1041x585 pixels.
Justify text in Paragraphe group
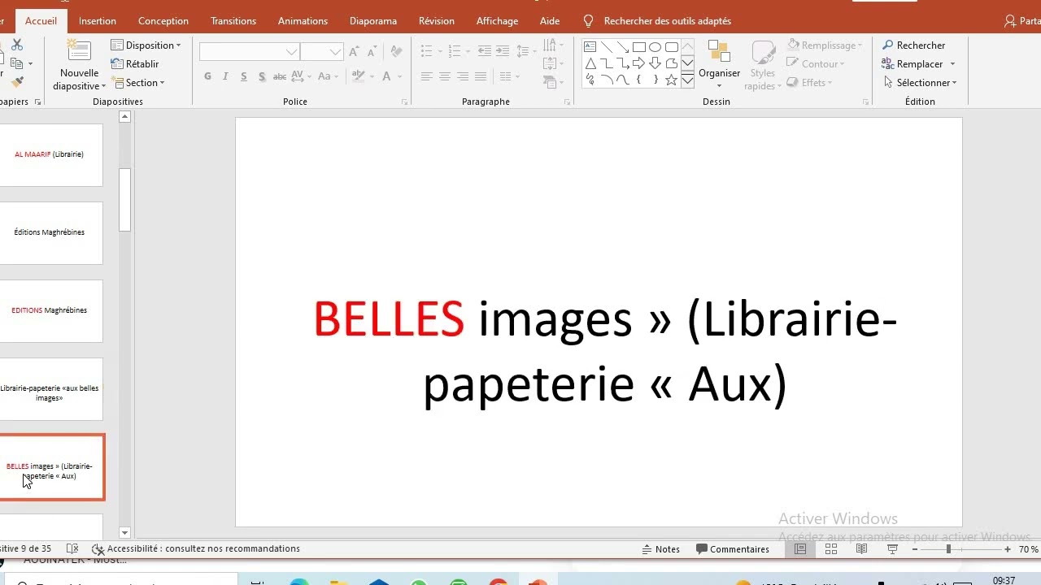480,76
